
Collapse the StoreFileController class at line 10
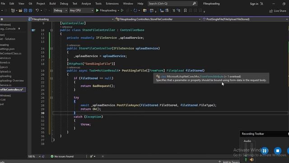point(51,30)
